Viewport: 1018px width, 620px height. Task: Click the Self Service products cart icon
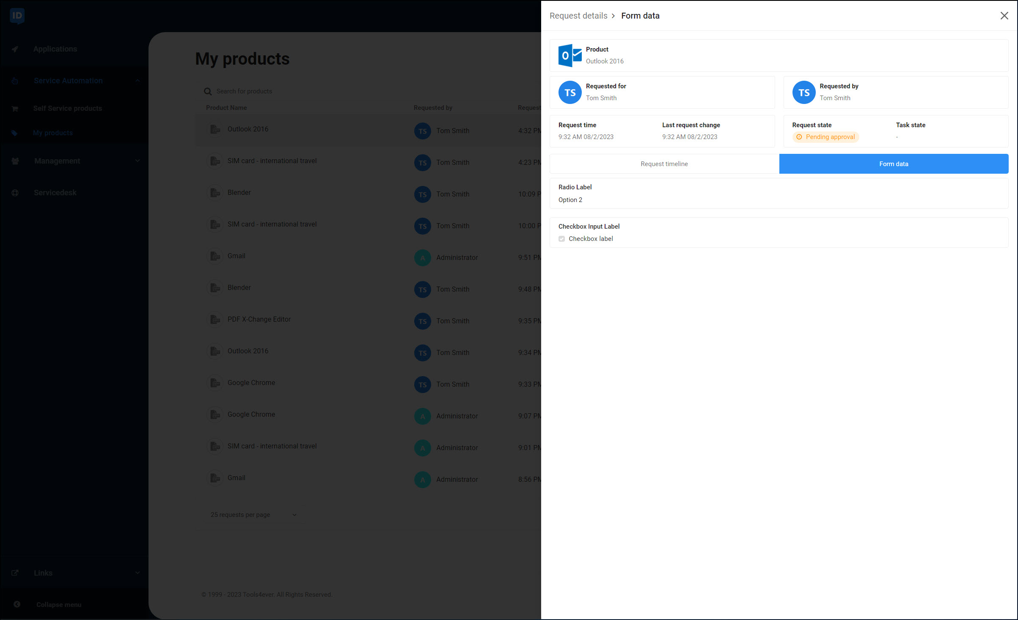tap(15, 109)
